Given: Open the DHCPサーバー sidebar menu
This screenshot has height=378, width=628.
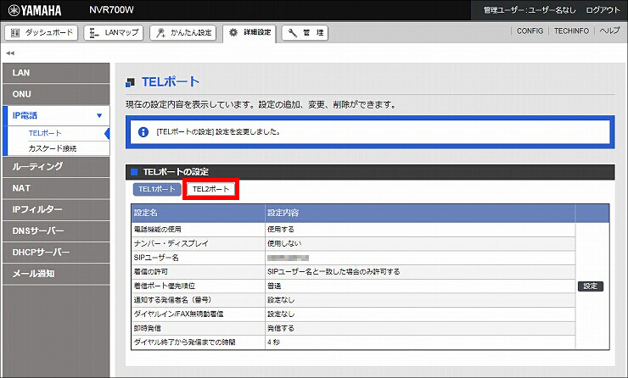Looking at the screenshot, I should tap(56, 253).
